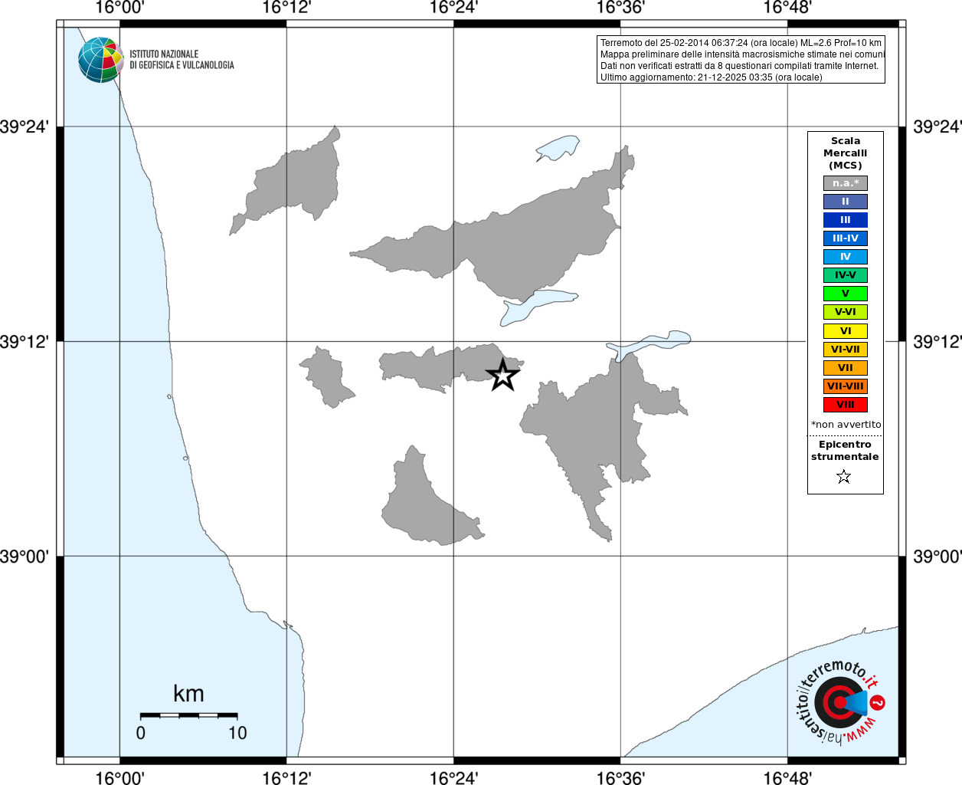Click the n.a.* gray legend swatch
The image size is (962, 785).
pos(846,183)
